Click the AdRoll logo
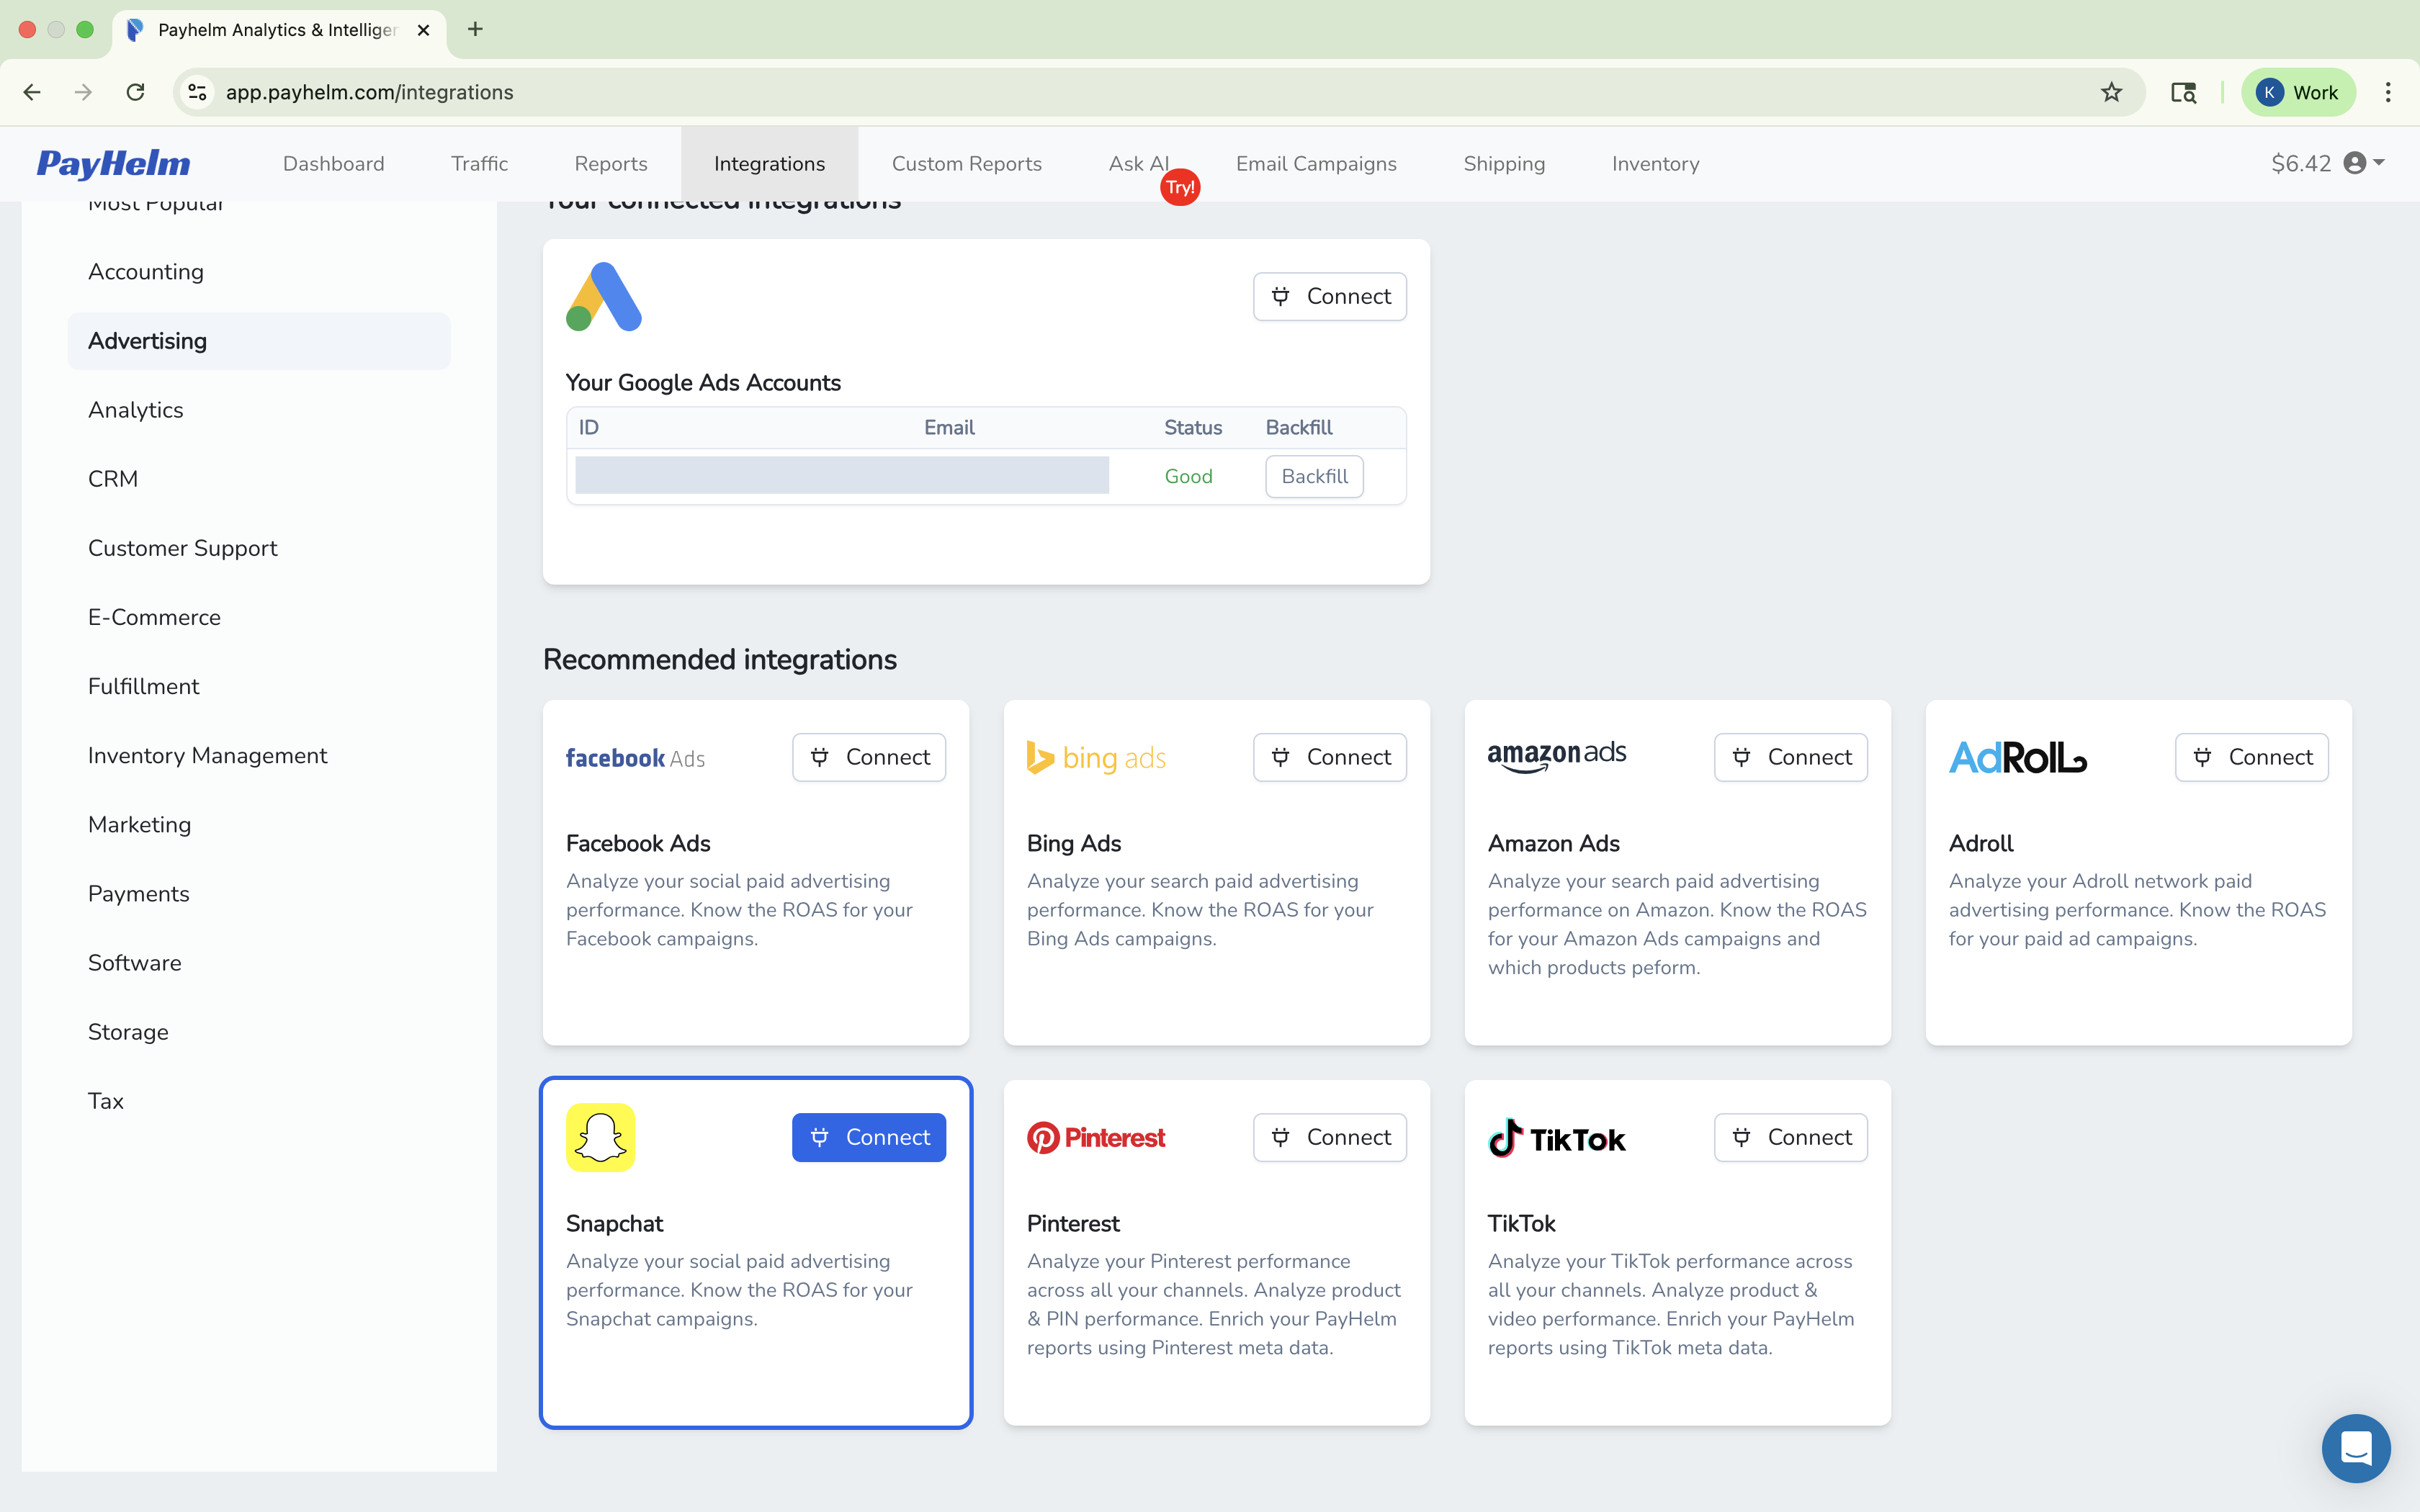2420x1512 pixels. 2015,757
